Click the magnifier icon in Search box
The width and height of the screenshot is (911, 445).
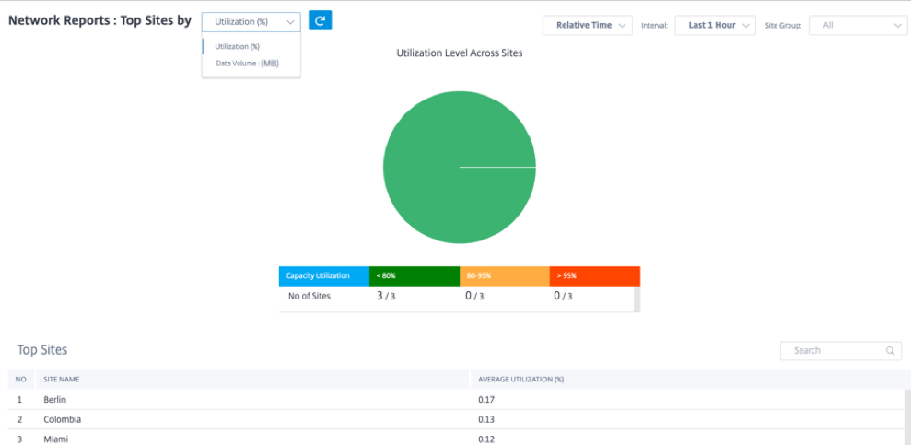coord(890,351)
